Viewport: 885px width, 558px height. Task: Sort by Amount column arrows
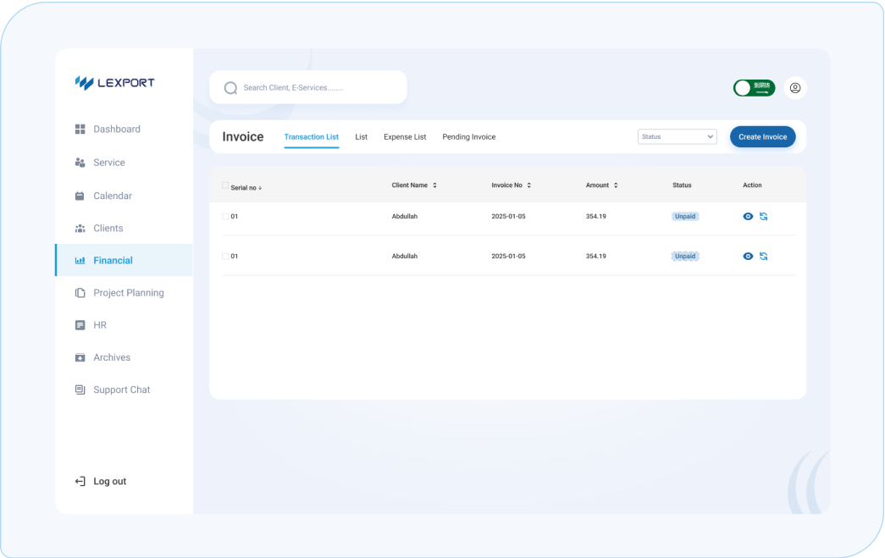616,185
